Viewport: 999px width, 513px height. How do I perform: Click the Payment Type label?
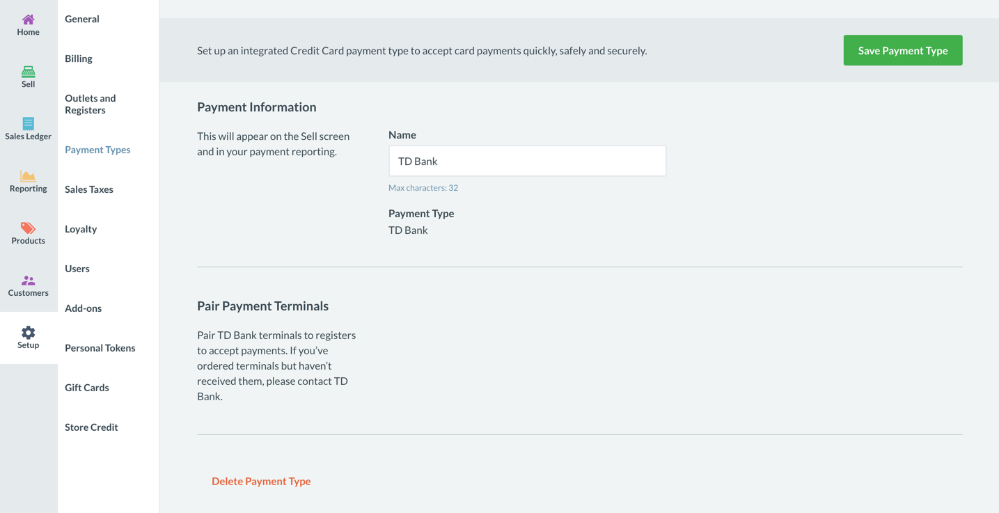[x=421, y=214]
